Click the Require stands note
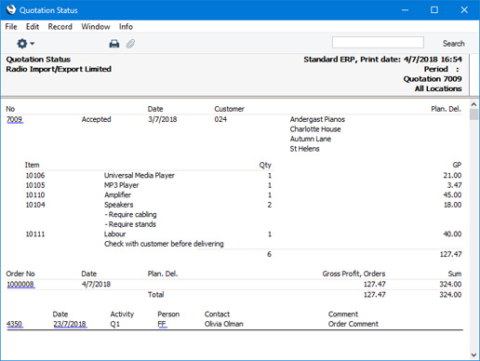This screenshot has height=361, width=480. point(130,224)
